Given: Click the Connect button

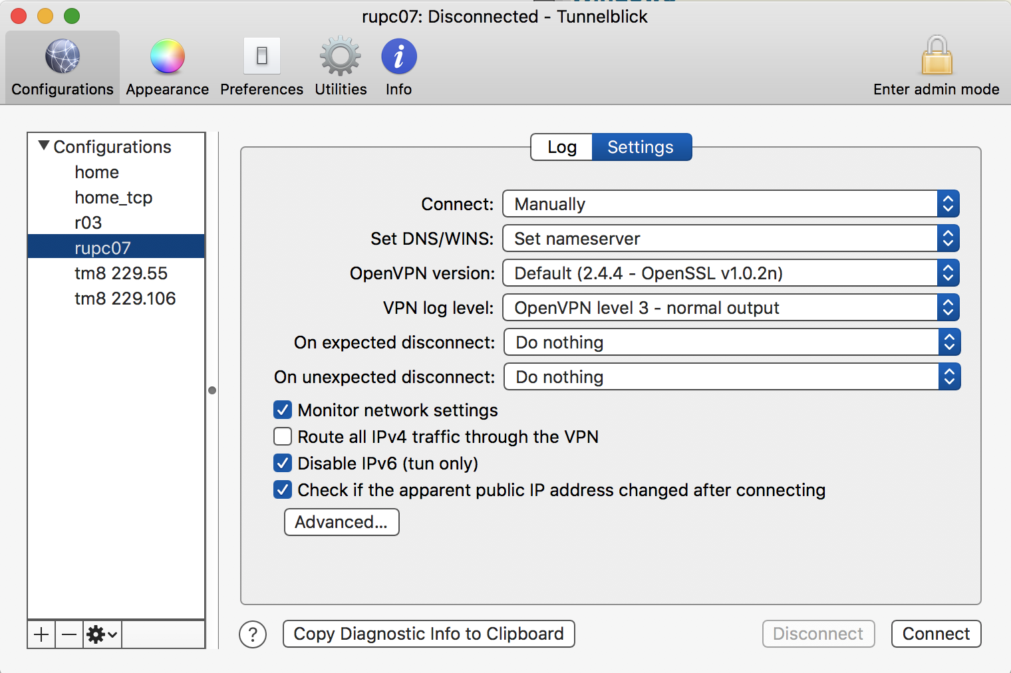Looking at the screenshot, I should pyautogui.click(x=937, y=634).
